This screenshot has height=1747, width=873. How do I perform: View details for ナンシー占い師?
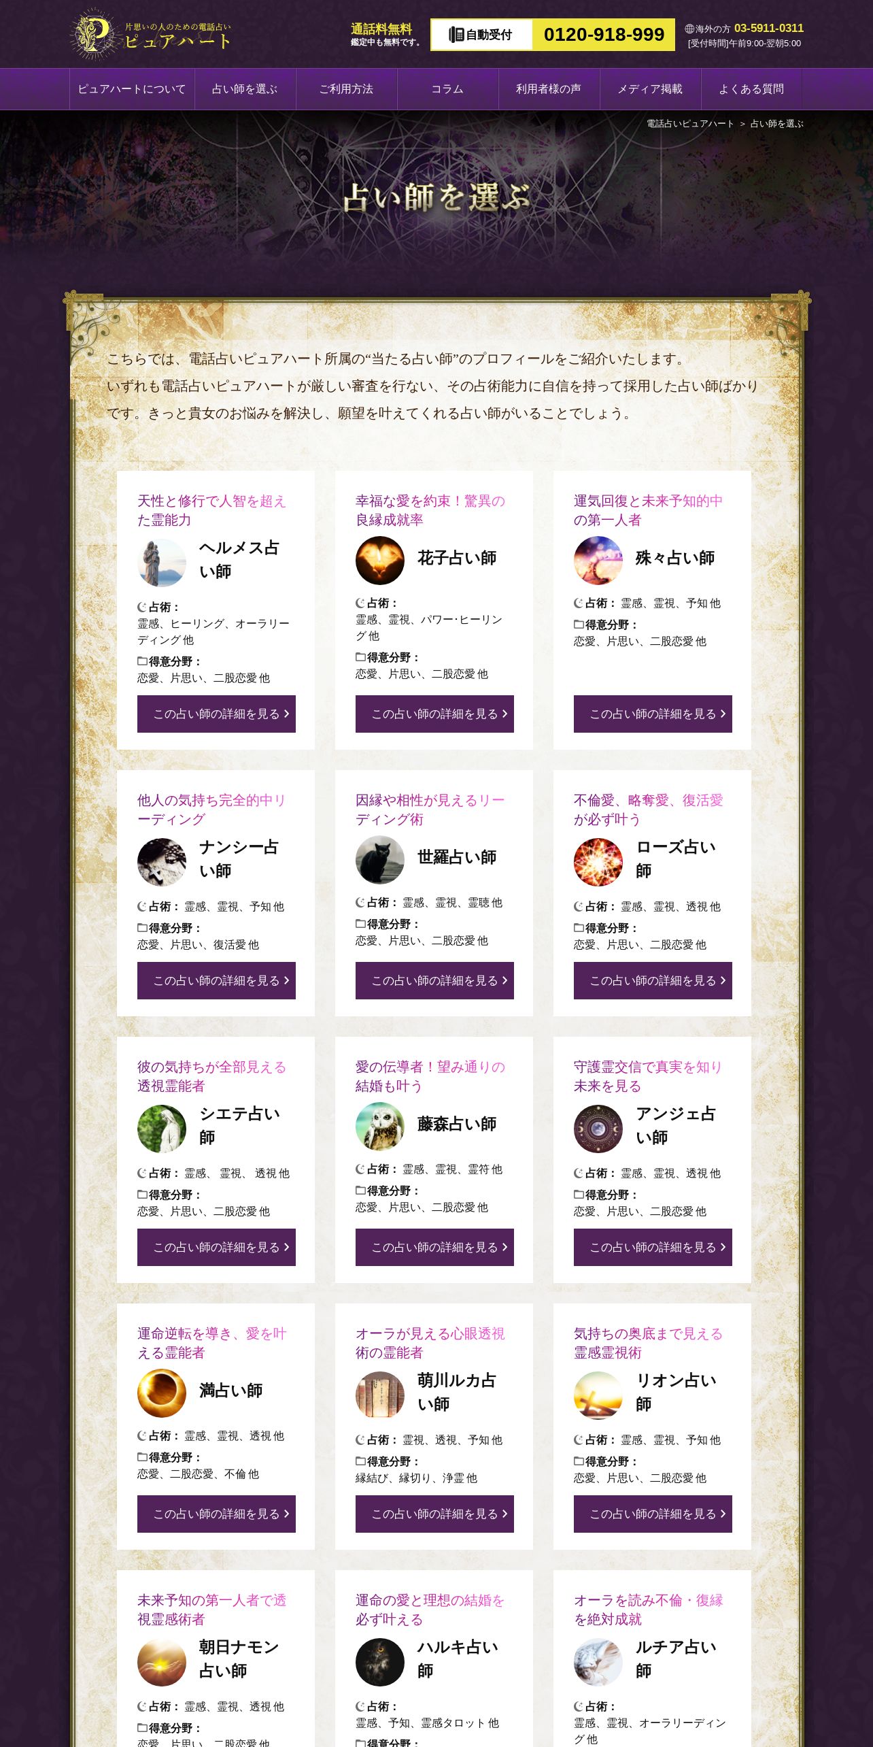tap(216, 980)
